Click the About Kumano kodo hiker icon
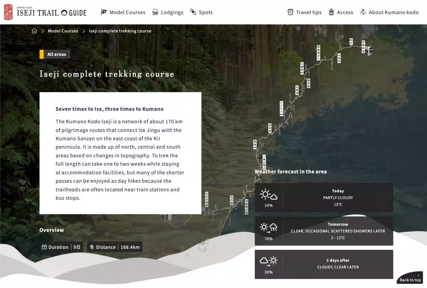Screen dimensions: 427x288 363,12
